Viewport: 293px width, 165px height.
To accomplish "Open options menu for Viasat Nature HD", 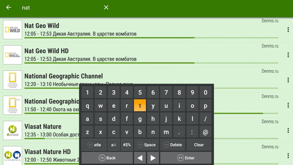I will coord(288,156).
